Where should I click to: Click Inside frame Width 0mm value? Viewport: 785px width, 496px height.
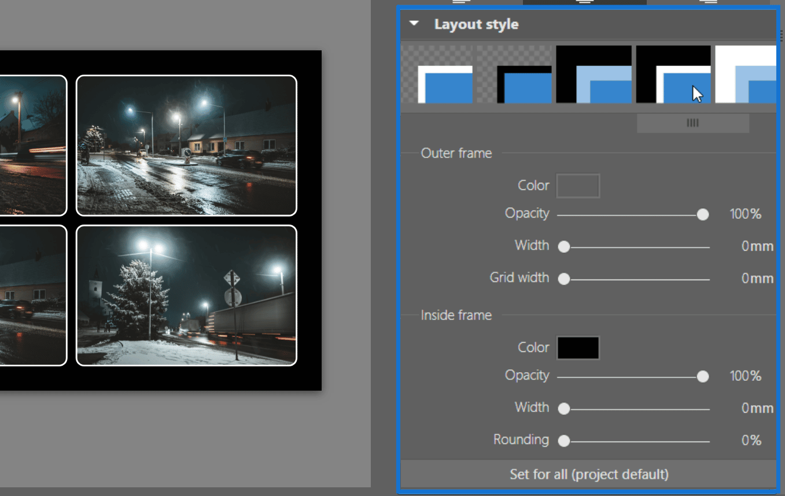point(757,409)
